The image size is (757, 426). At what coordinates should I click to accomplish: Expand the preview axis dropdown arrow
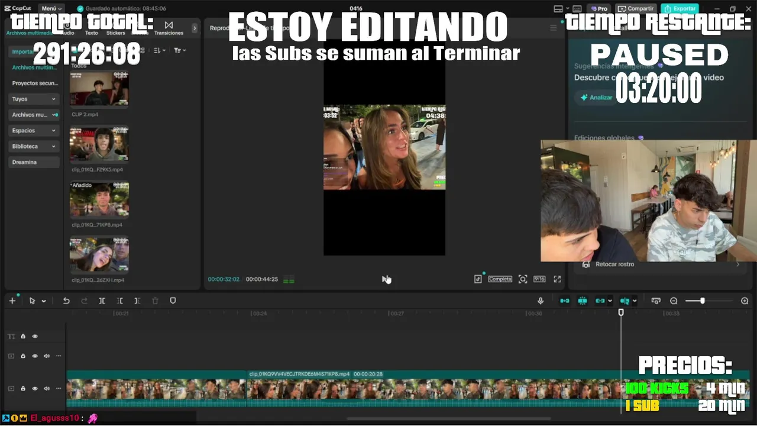pos(635,301)
